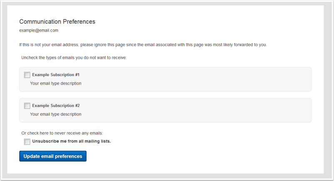The width and height of the screenshot is (334, 181).
Task: Click empty space in the Example Subscription #2 panel
Action: (x=208, y=110)
